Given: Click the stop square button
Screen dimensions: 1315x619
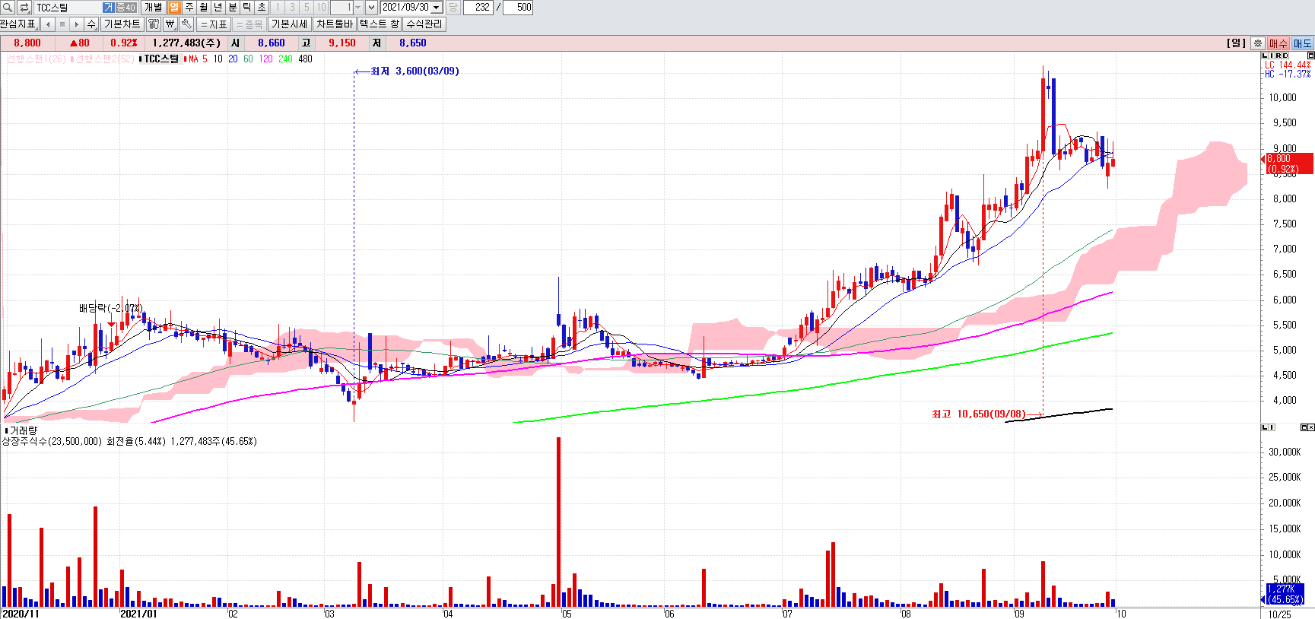Looking at the screenshot, I should point(62,24).
